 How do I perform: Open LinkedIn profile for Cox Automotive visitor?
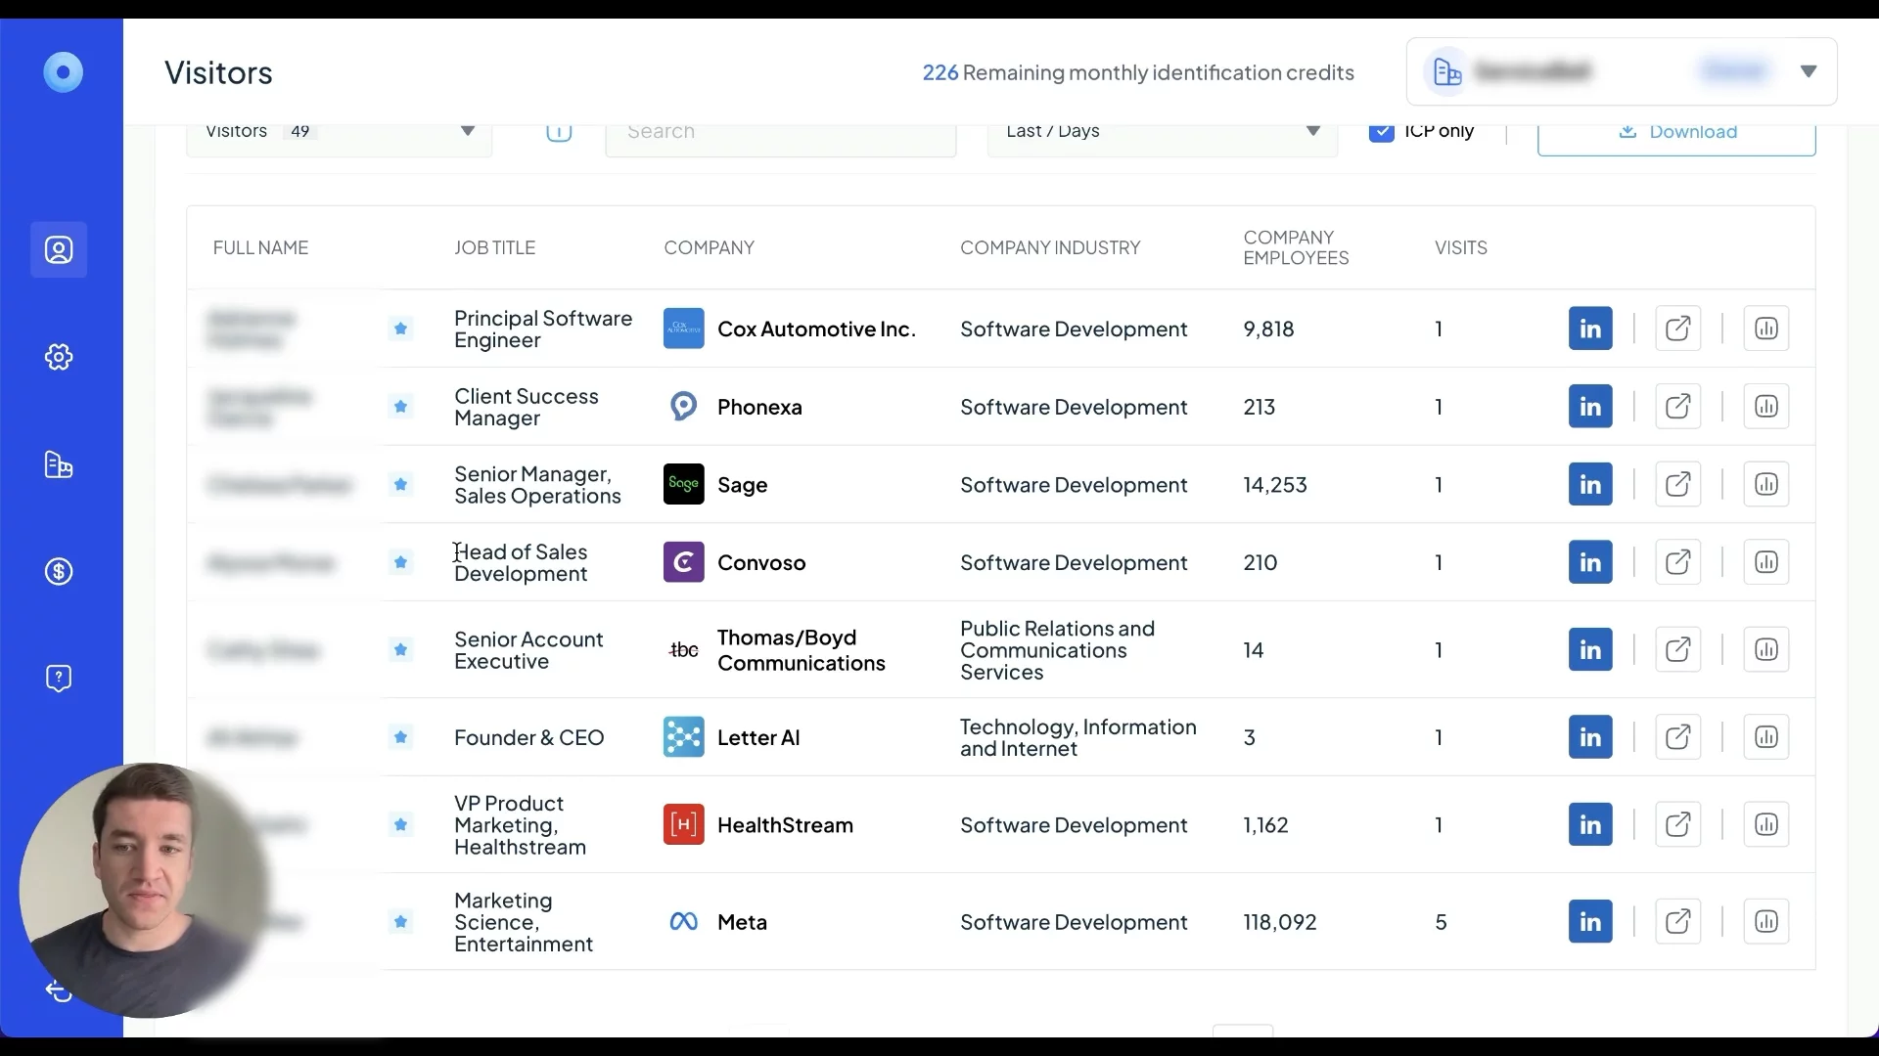pyautogui.click(x=1589, y=329)
